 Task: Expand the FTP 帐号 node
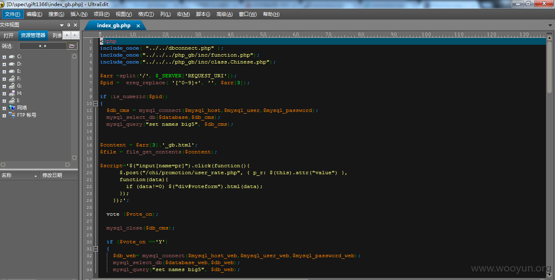(x=4, y=116)
